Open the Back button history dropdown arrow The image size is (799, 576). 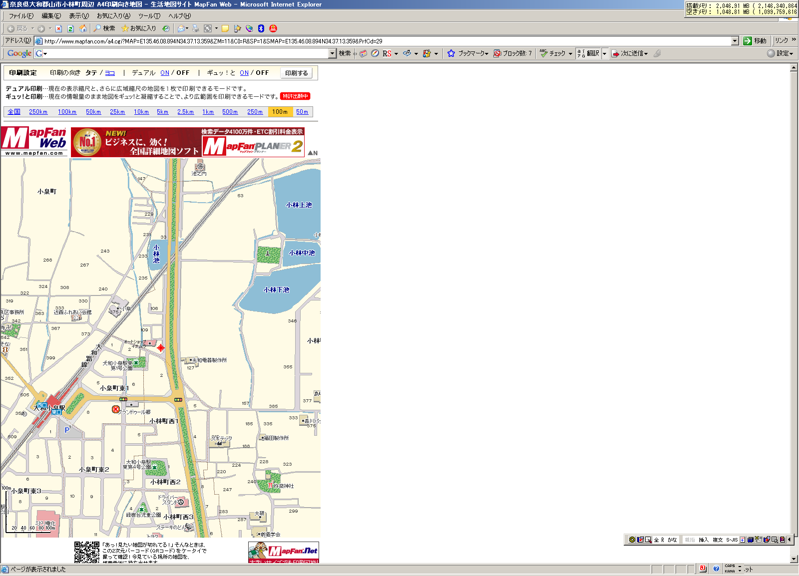tap(32, 28)
